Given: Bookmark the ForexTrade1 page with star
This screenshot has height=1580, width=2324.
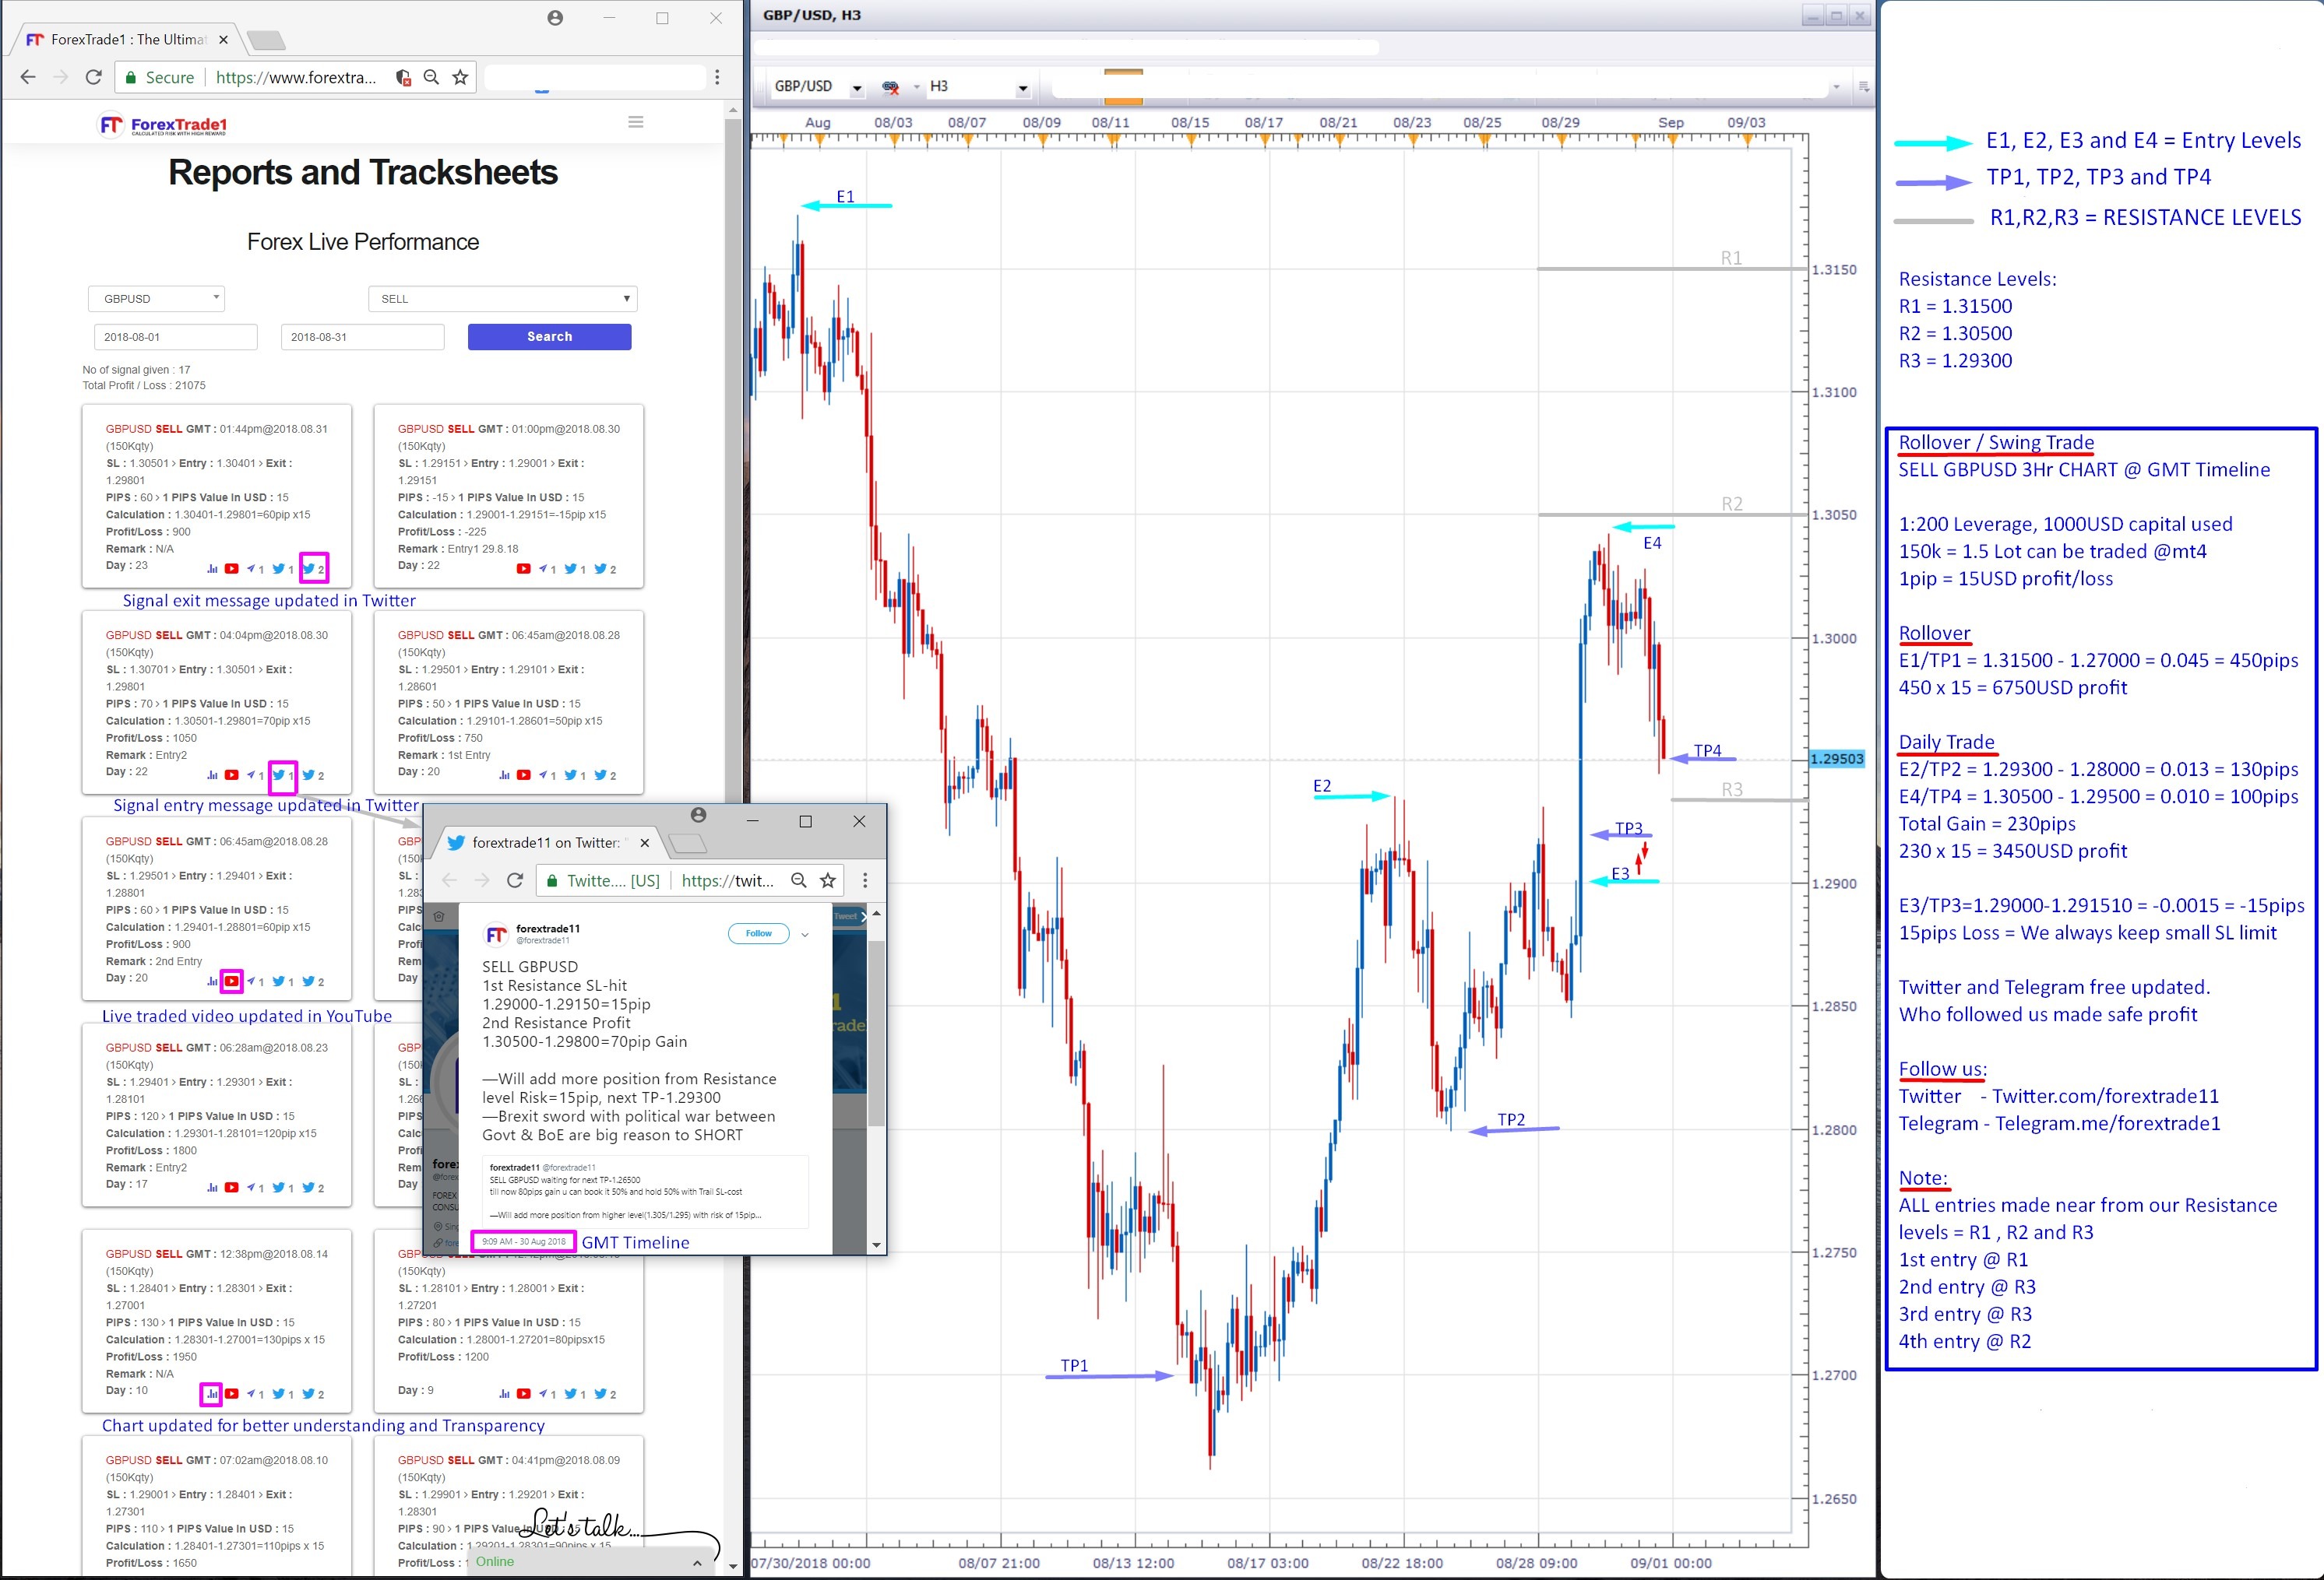Looking at the screenshot, I should click(460, 77).
